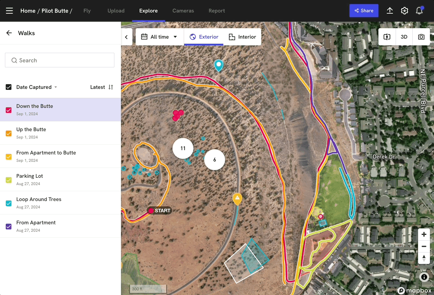The height and width of the screenshot is (295, 434).
Task: Uncheck the Loop Around Trees walk
Action: (x=9, y=203)
